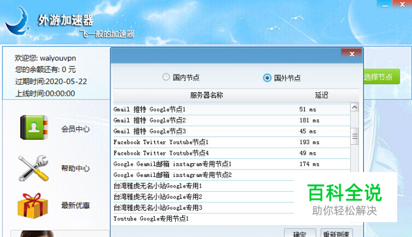Click the 确定 button

(300, 233)
